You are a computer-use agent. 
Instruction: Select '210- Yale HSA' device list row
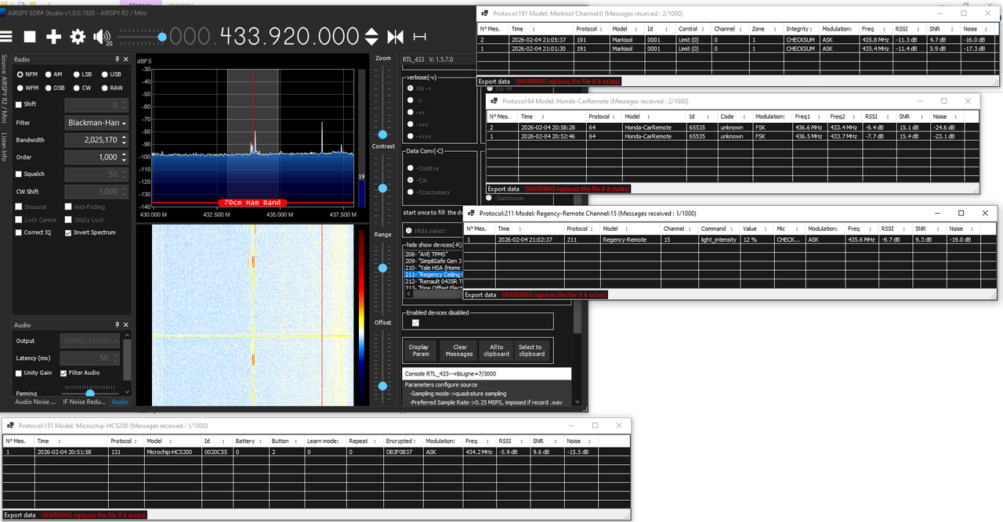pos(434,268)
